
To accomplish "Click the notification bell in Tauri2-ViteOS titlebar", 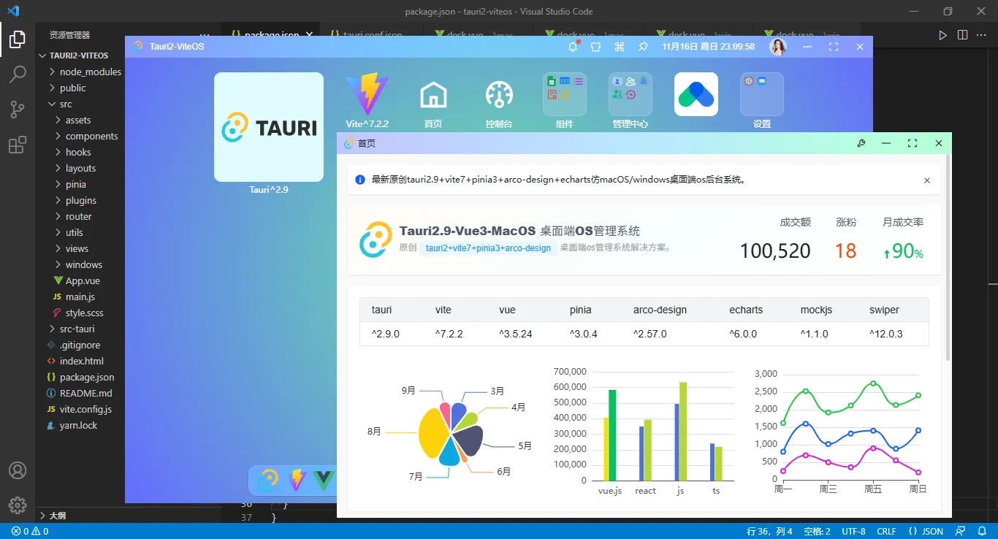I will click(573, 47).
